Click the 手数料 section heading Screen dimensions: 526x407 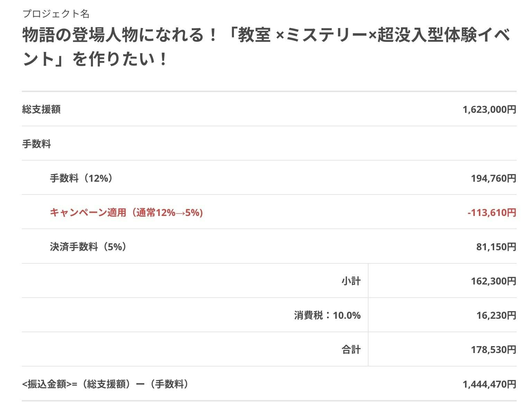pyautogui.click(x=37, y=144)
